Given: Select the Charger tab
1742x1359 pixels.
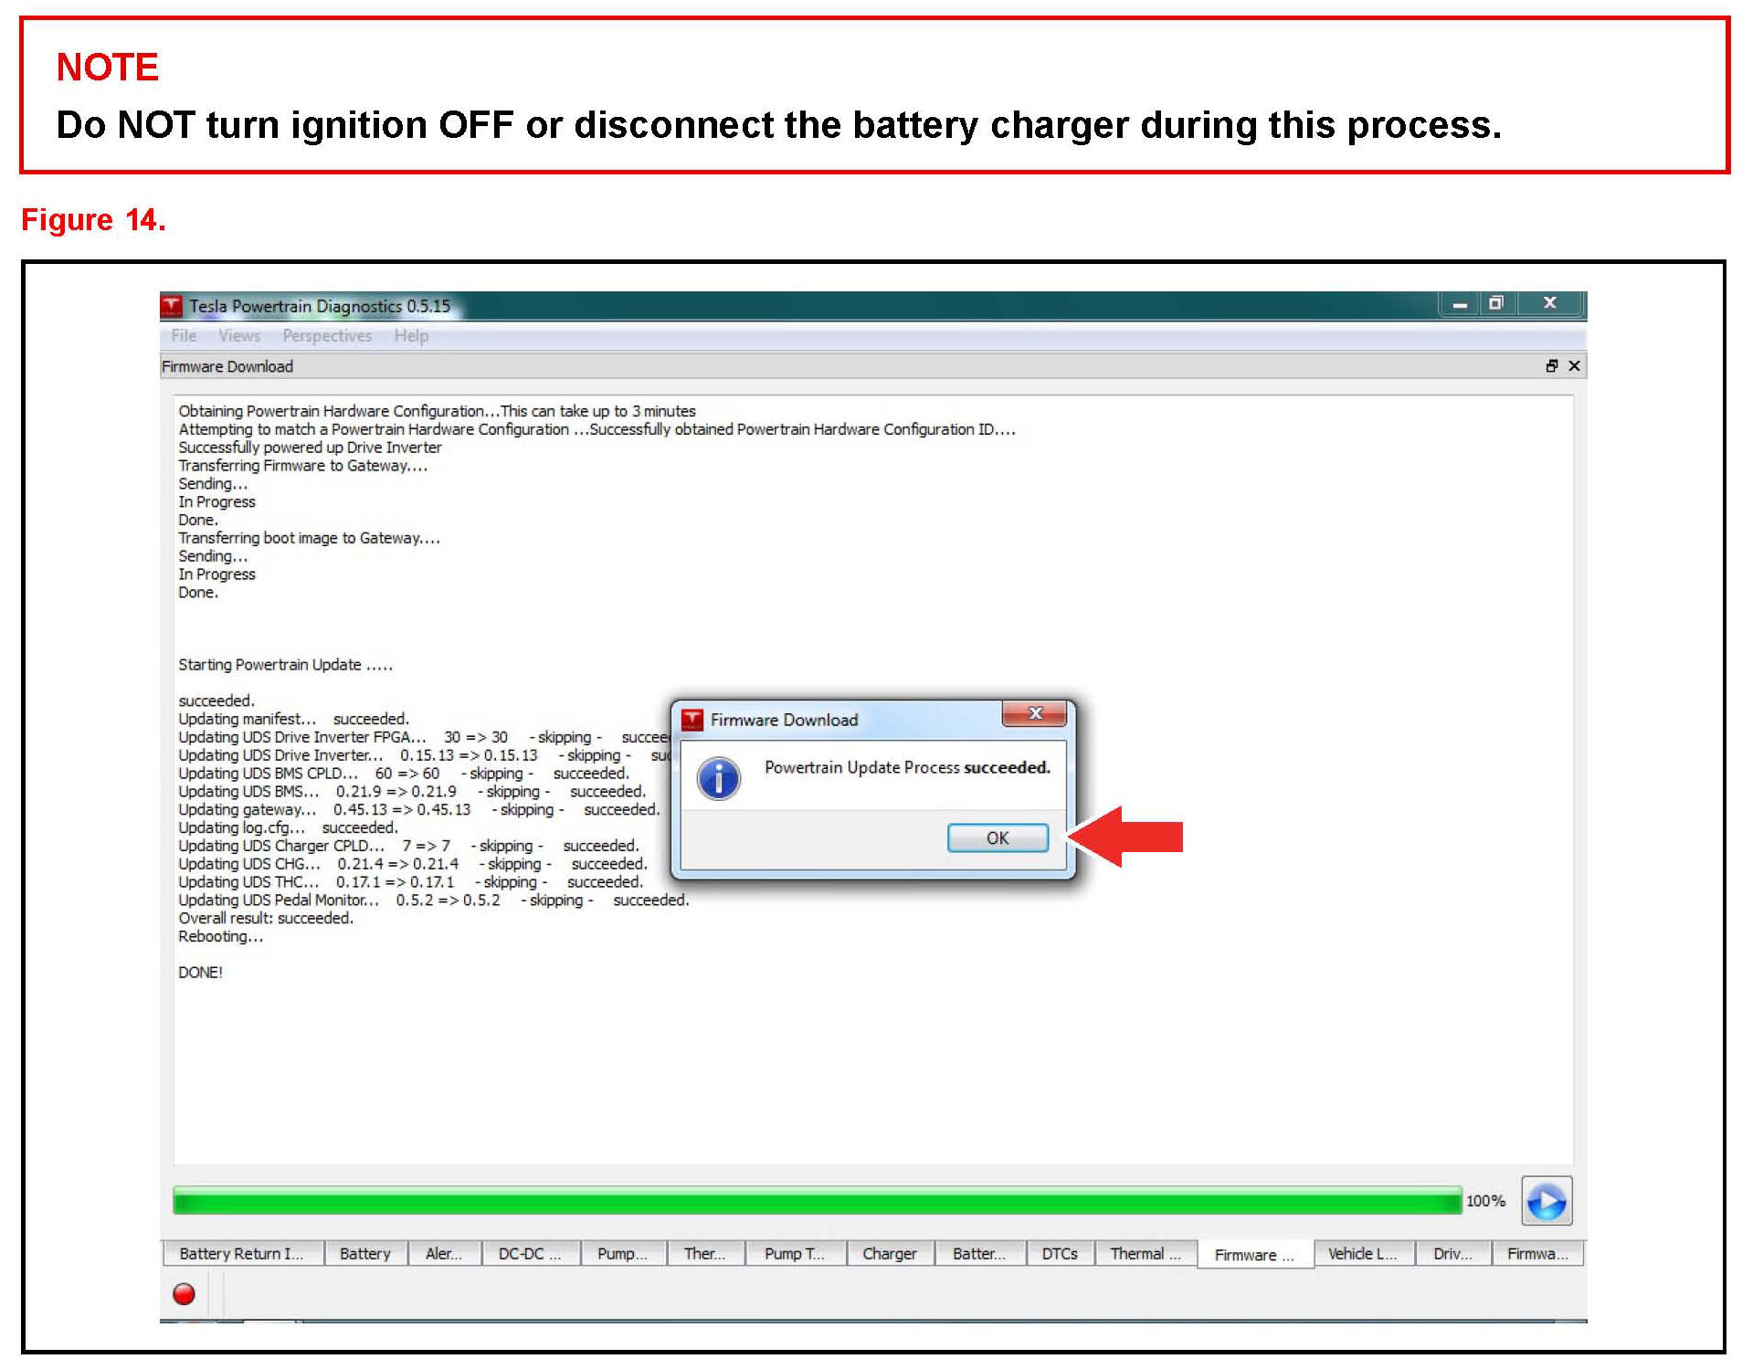Looking at the screenshot, I should click(x=889, y=1254).
